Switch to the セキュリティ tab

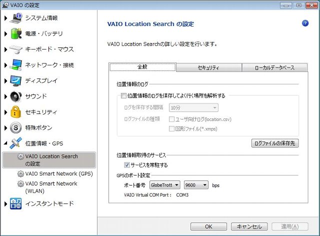(209, 67)
